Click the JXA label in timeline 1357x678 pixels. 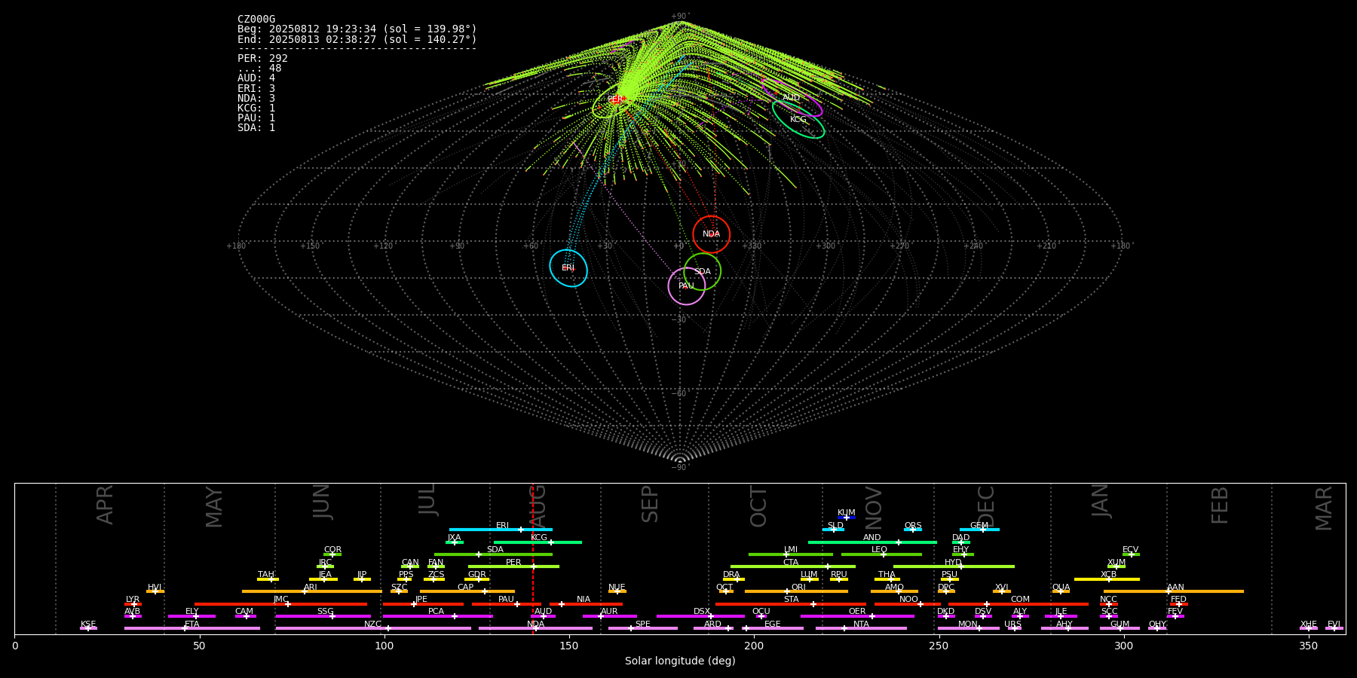[x=454, y=538]
